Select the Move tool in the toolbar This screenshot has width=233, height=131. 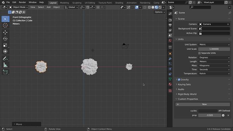click(x=5, y=32)
